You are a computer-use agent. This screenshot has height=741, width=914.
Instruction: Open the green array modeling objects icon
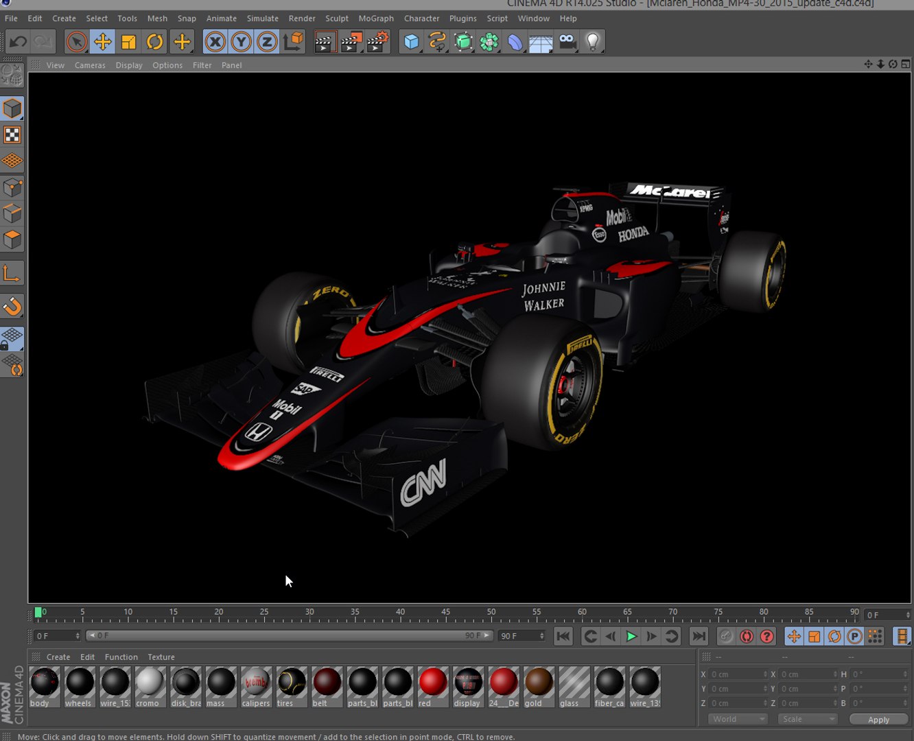[x=489, y=42]
